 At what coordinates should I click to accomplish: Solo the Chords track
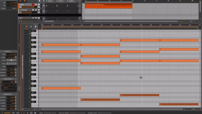tap(36, 4)
